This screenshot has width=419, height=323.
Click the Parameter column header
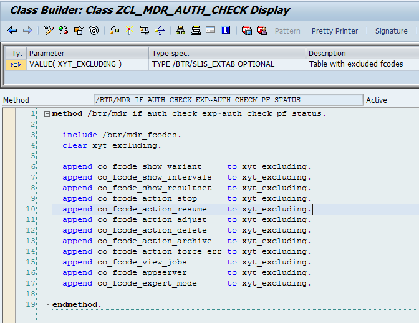tap(88, 54)
